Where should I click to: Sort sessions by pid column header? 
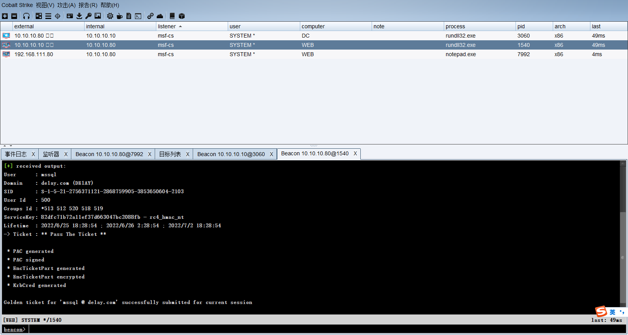[x=534, y=26]
